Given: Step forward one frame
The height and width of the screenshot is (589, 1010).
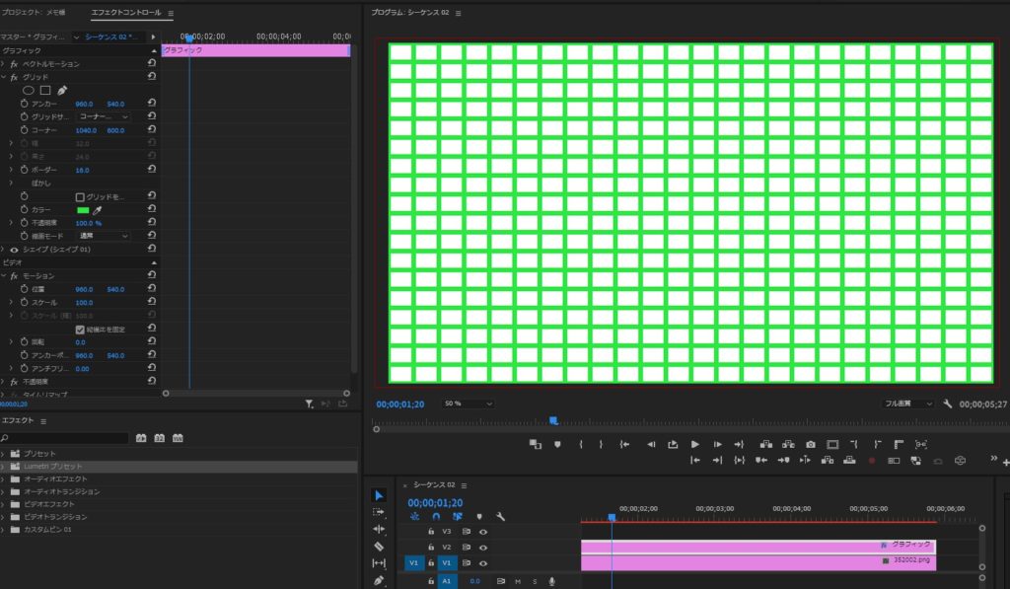Looking at the screenshot, I should 717,444.
